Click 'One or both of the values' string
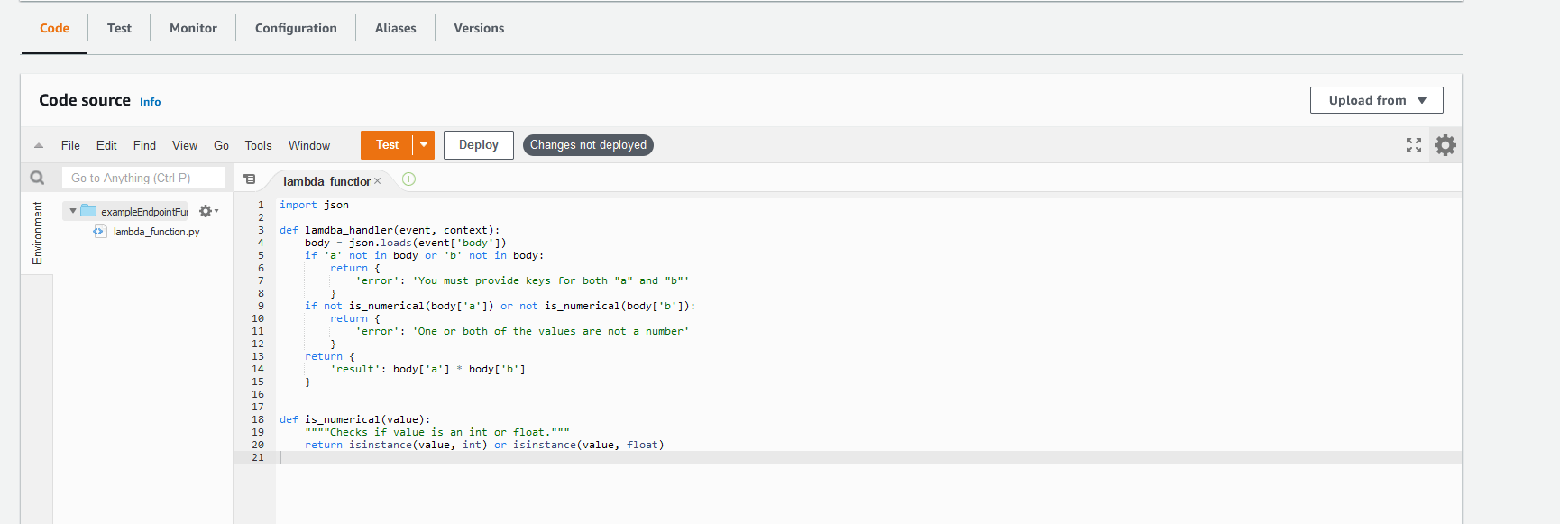Viewport: 1560px width, 524px height. click(551, 331)
